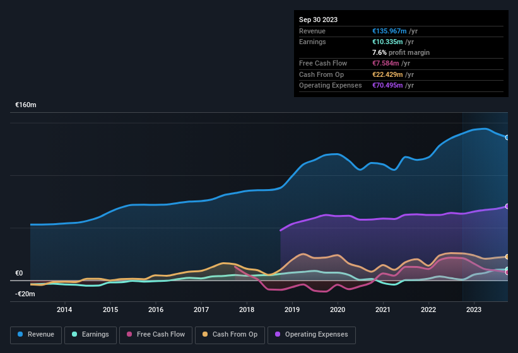
Task: Click the orange Cash From Op endpoint marker
Action: 507,257
